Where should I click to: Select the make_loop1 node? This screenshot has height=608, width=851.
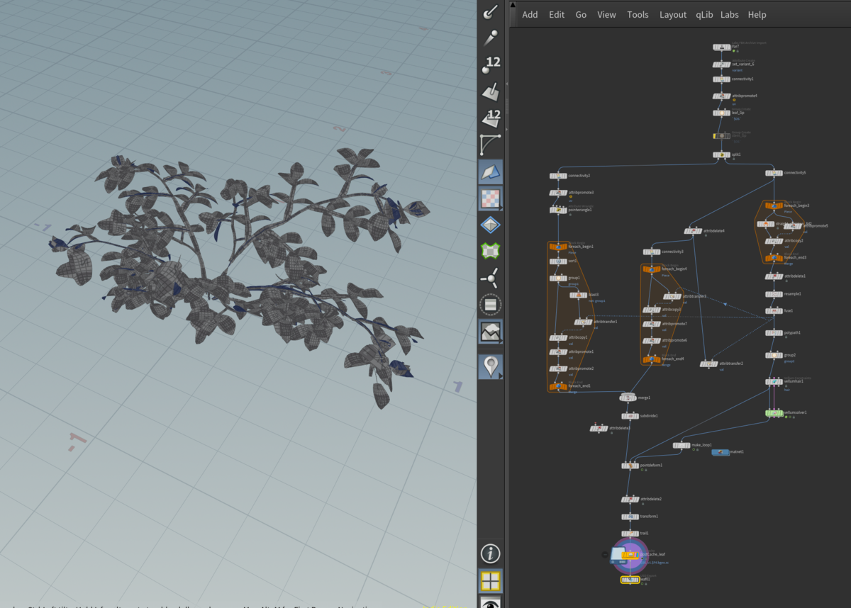(x=682, y=446)
